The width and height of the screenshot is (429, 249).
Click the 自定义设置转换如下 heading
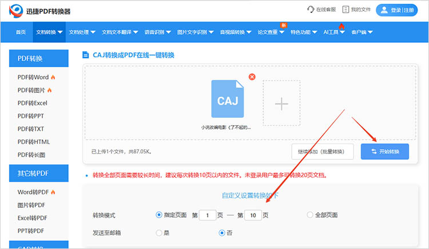click(x=250, y=195)
